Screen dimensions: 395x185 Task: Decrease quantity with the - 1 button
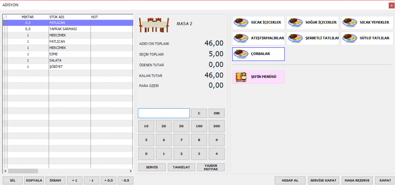pyautogui.click(x=91, y=180)
